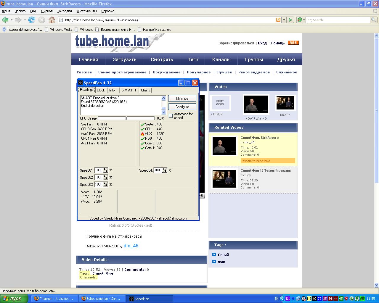The image size is (379, 303).
Task: Enable Automatic fan speed checkbox
Action: [x=171, y=116]
